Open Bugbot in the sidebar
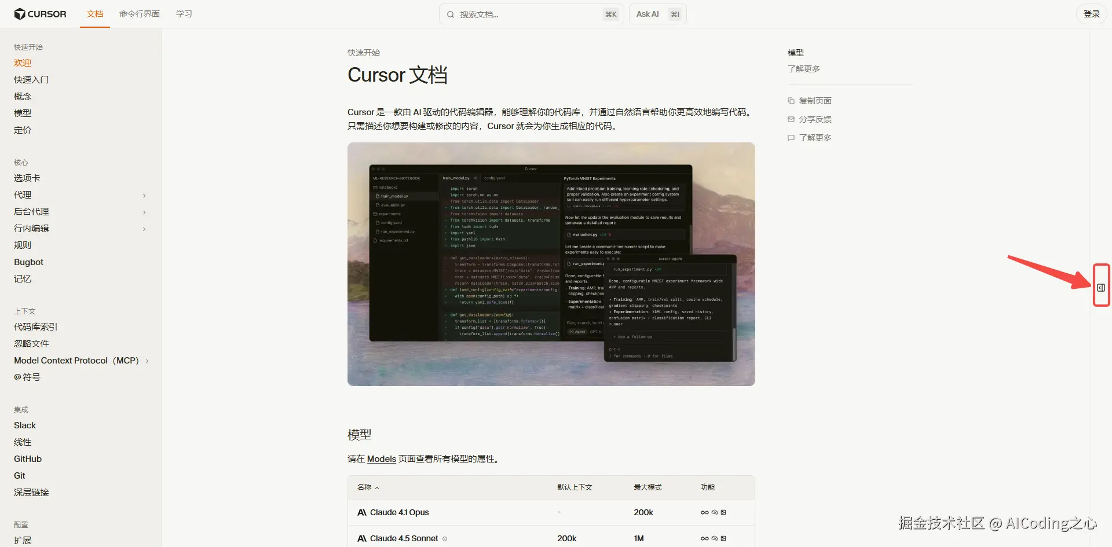This screenshot has height=547, width=1112. tap(29, 262)
